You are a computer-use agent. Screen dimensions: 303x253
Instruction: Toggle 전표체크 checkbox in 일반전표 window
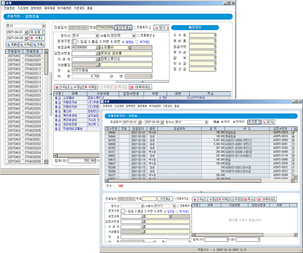[x=138, y=36]
